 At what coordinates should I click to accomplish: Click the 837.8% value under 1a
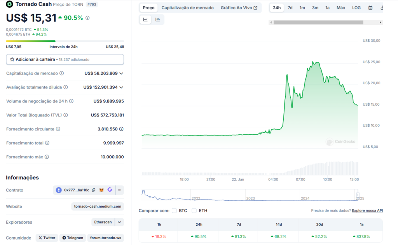click(361, 236)
